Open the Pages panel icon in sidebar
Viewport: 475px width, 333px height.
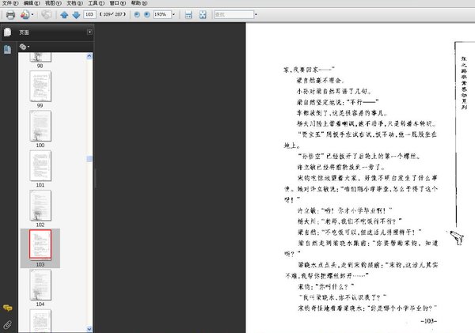tap(7, 32)
